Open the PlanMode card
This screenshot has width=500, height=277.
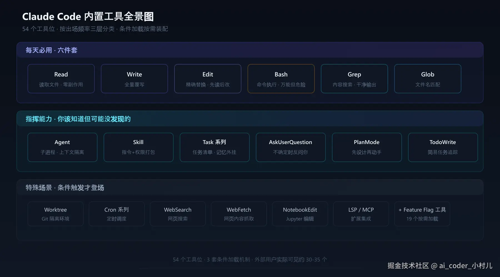pos(367,147)
